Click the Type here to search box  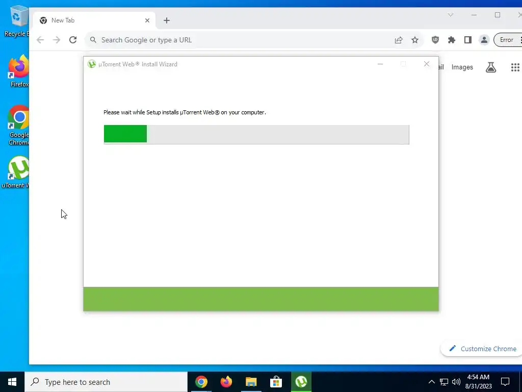106,382
